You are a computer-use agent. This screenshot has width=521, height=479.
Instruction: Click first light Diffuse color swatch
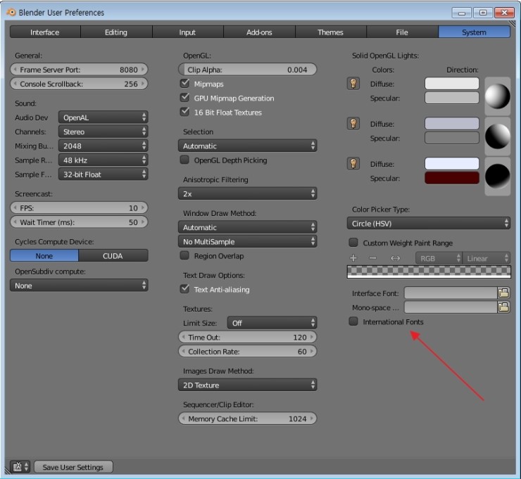click(x=452, y=83)
